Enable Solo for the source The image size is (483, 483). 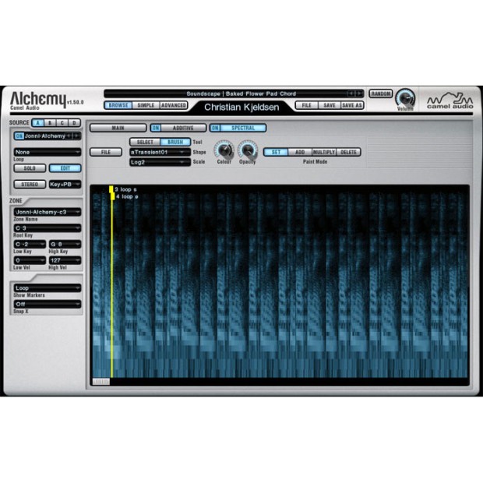[30, 168]
